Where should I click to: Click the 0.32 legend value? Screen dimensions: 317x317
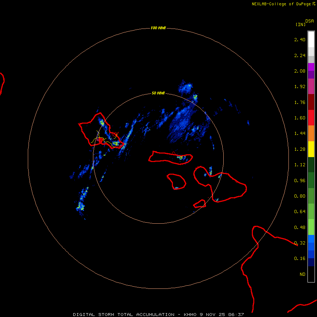(x=300, y=243)
